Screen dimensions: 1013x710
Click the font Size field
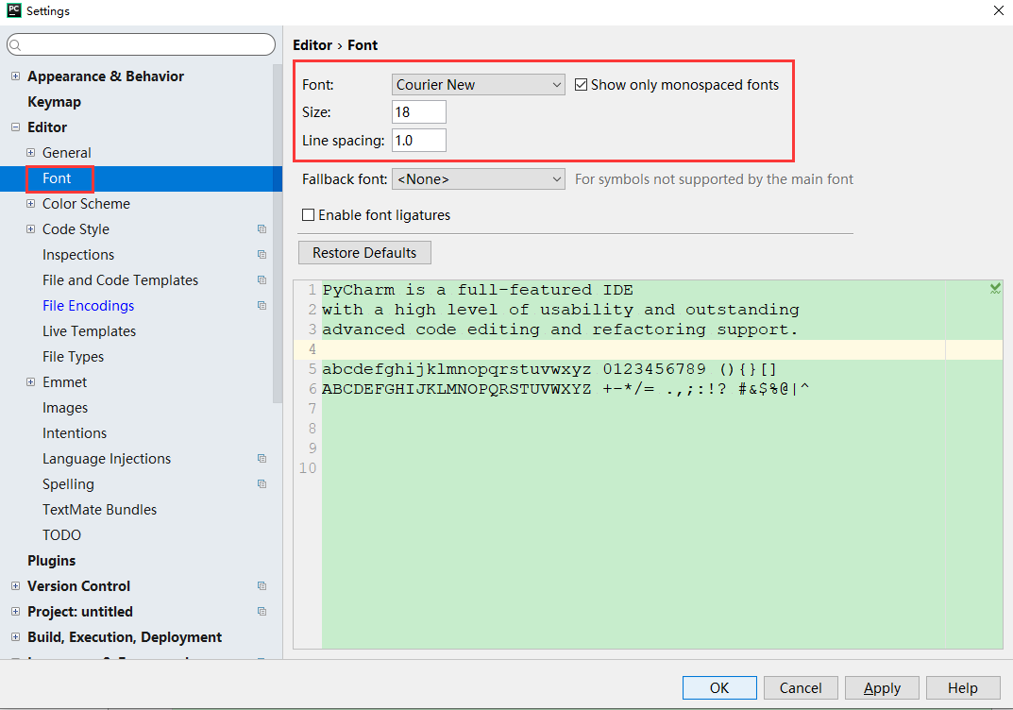(418, 112)
